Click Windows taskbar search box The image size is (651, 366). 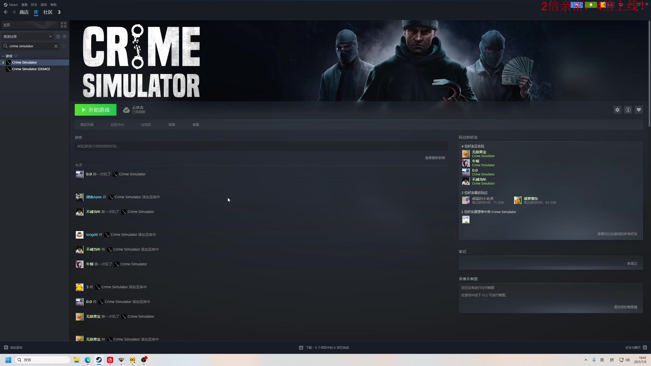[x=42, y=360]
